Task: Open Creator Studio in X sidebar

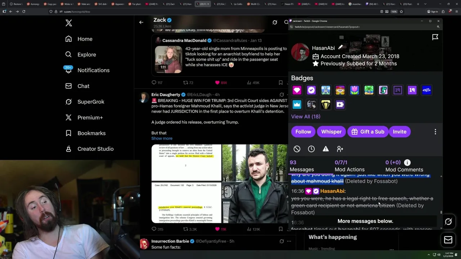Action: pyautogui.click(x=89, y=149)
